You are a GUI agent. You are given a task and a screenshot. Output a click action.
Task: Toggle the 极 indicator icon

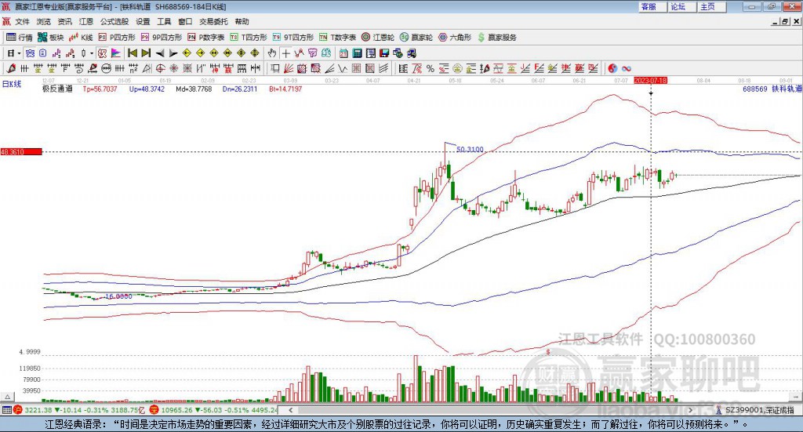click(103, 53)
